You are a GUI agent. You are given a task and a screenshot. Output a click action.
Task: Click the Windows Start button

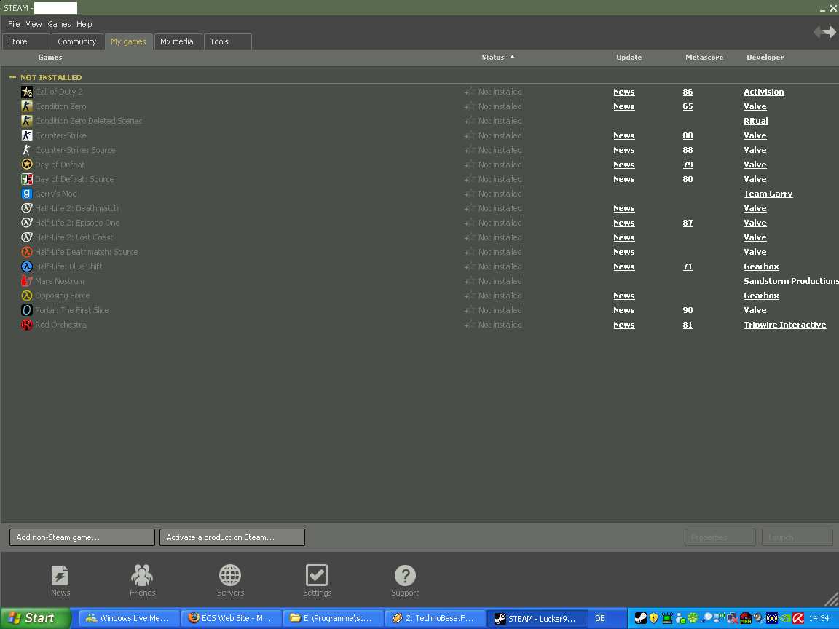(35, 618)
